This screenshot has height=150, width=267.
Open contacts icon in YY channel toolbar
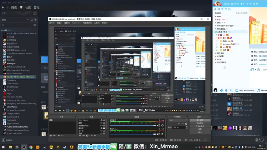(x=215, y=9)
